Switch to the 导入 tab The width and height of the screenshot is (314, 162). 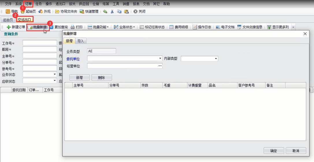[x=81, y=41]
